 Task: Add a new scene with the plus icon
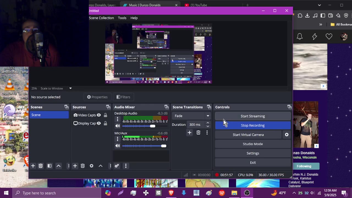click(33, 166)
